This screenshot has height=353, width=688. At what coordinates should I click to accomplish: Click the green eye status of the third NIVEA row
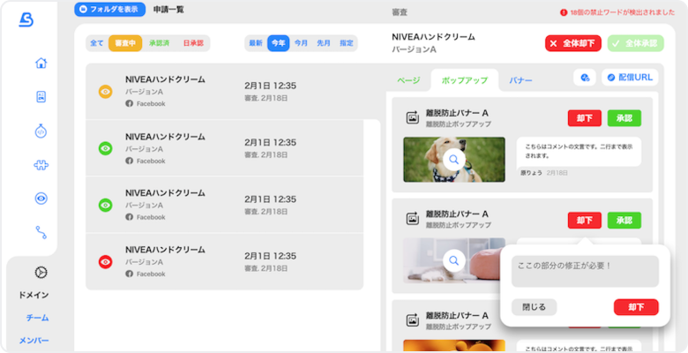tap(105, 205)
